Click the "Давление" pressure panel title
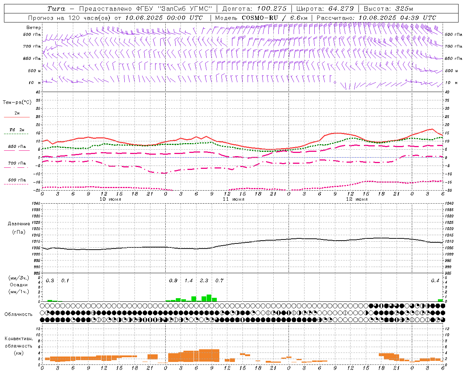The height and width of the screenshot is (371, 464). [19, 224]
